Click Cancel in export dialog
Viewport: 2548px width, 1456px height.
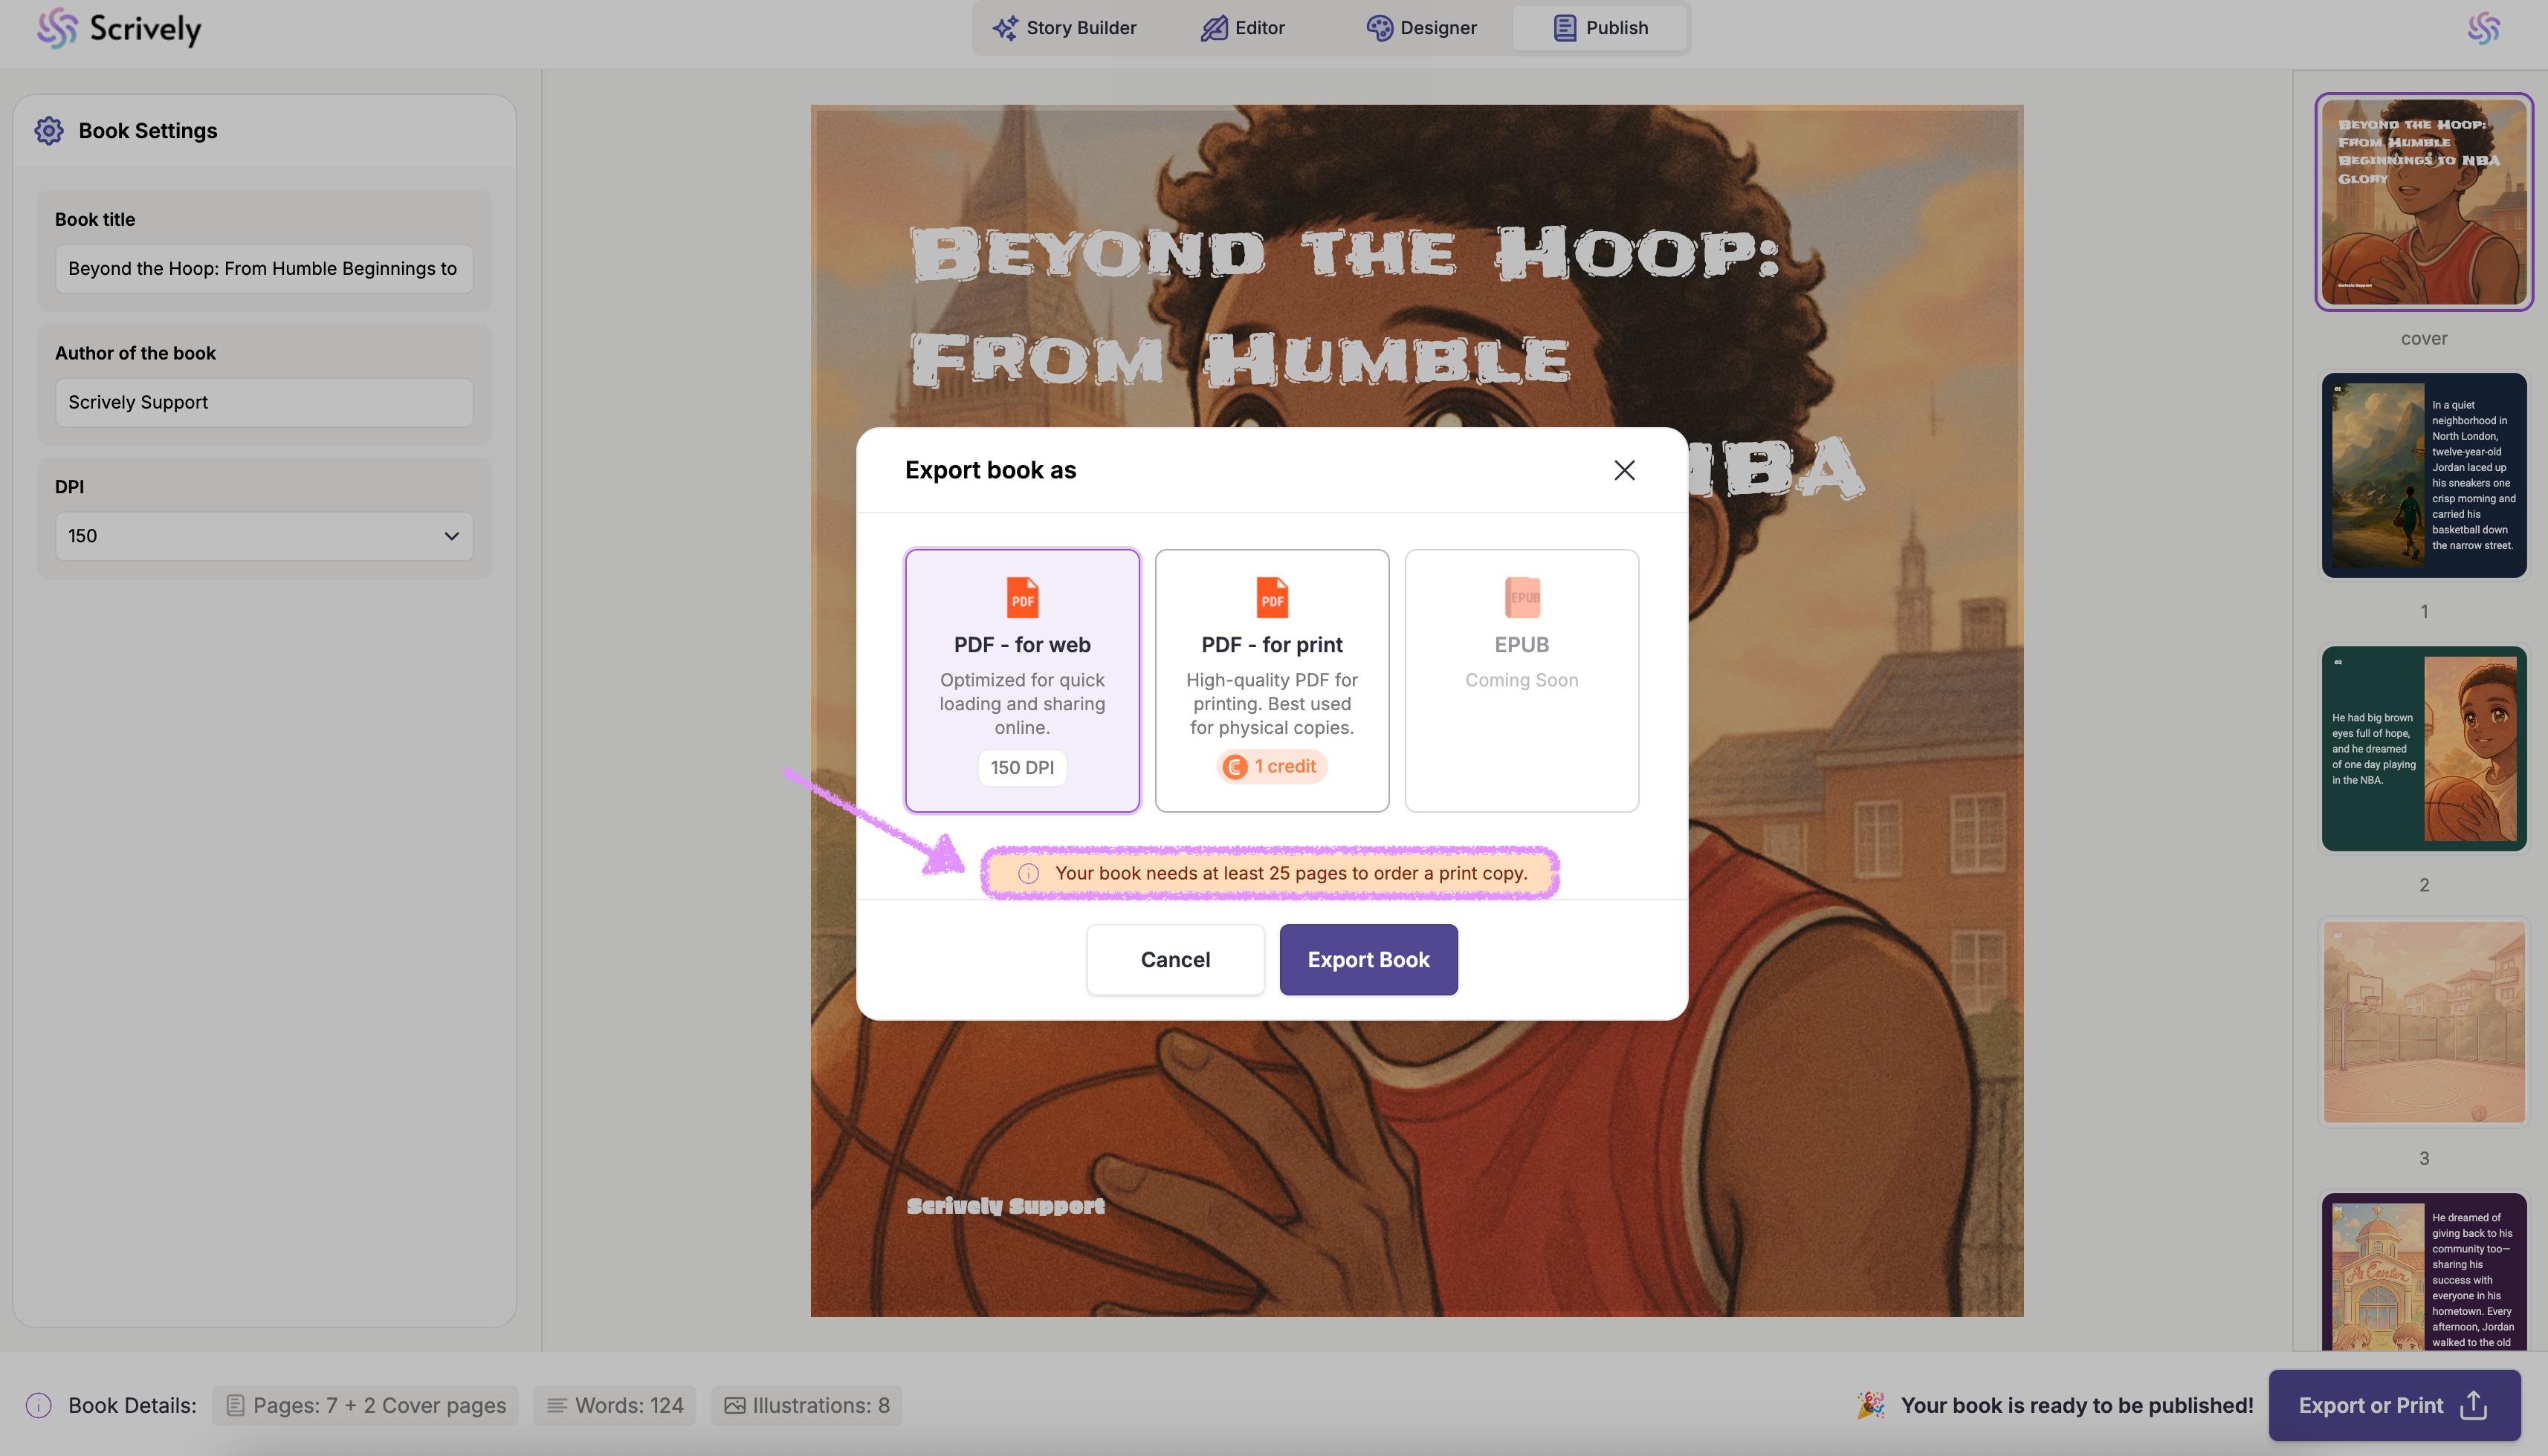(x=1174, y=959)
